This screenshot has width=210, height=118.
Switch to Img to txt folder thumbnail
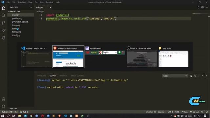click(x=174, y=57)
